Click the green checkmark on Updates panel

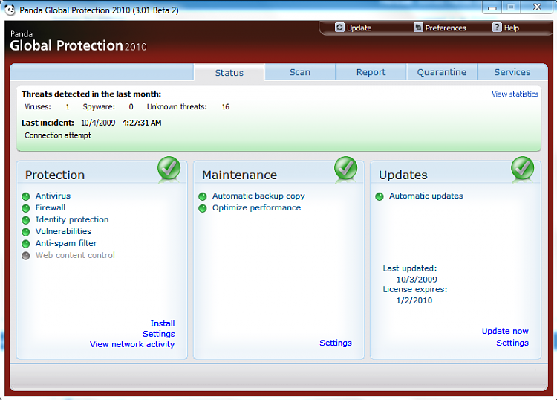[523, 169]
